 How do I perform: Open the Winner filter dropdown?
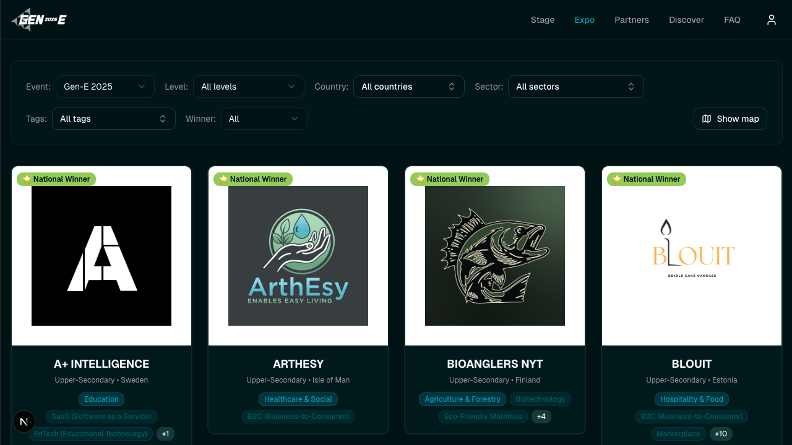click(x=264, y=119)
